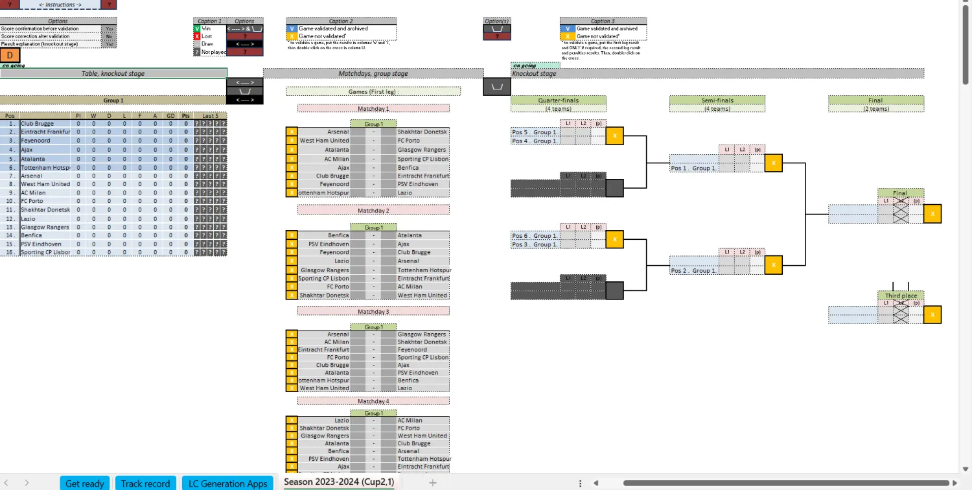
Task: Click Sporting CP Lisbon row in standings
Action: tap(113, 252)
